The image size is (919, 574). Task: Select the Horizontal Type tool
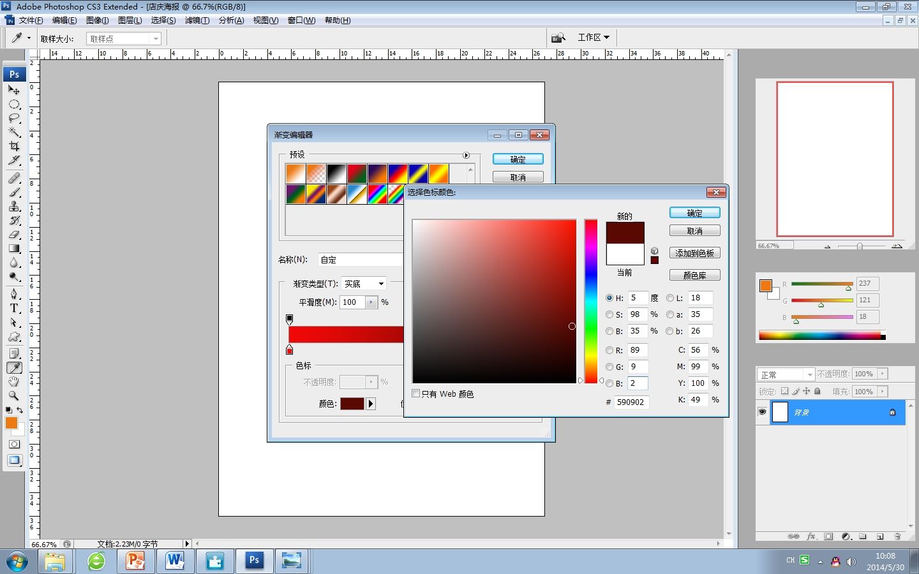click(x=14, y=308)
